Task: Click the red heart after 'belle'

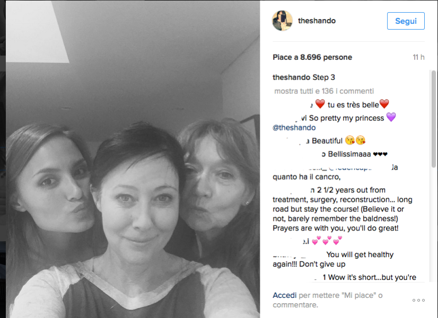Action: point(384,104)
